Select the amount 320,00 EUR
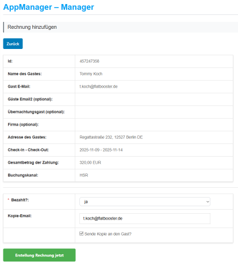Image resolution: width=238 pixels, height=265 pixels. [90, 162]
